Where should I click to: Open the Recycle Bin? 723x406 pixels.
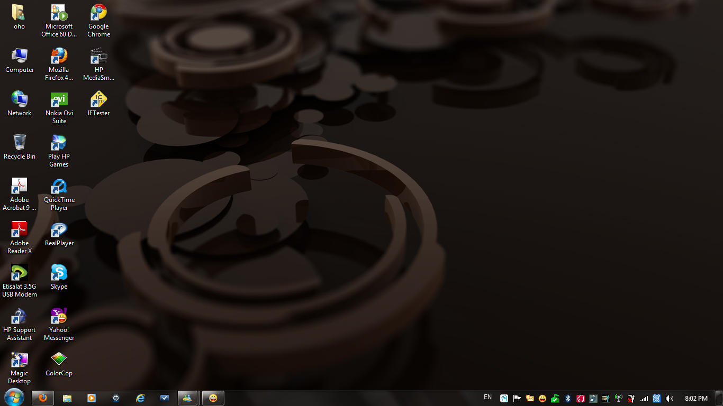(x=20, y=143)
